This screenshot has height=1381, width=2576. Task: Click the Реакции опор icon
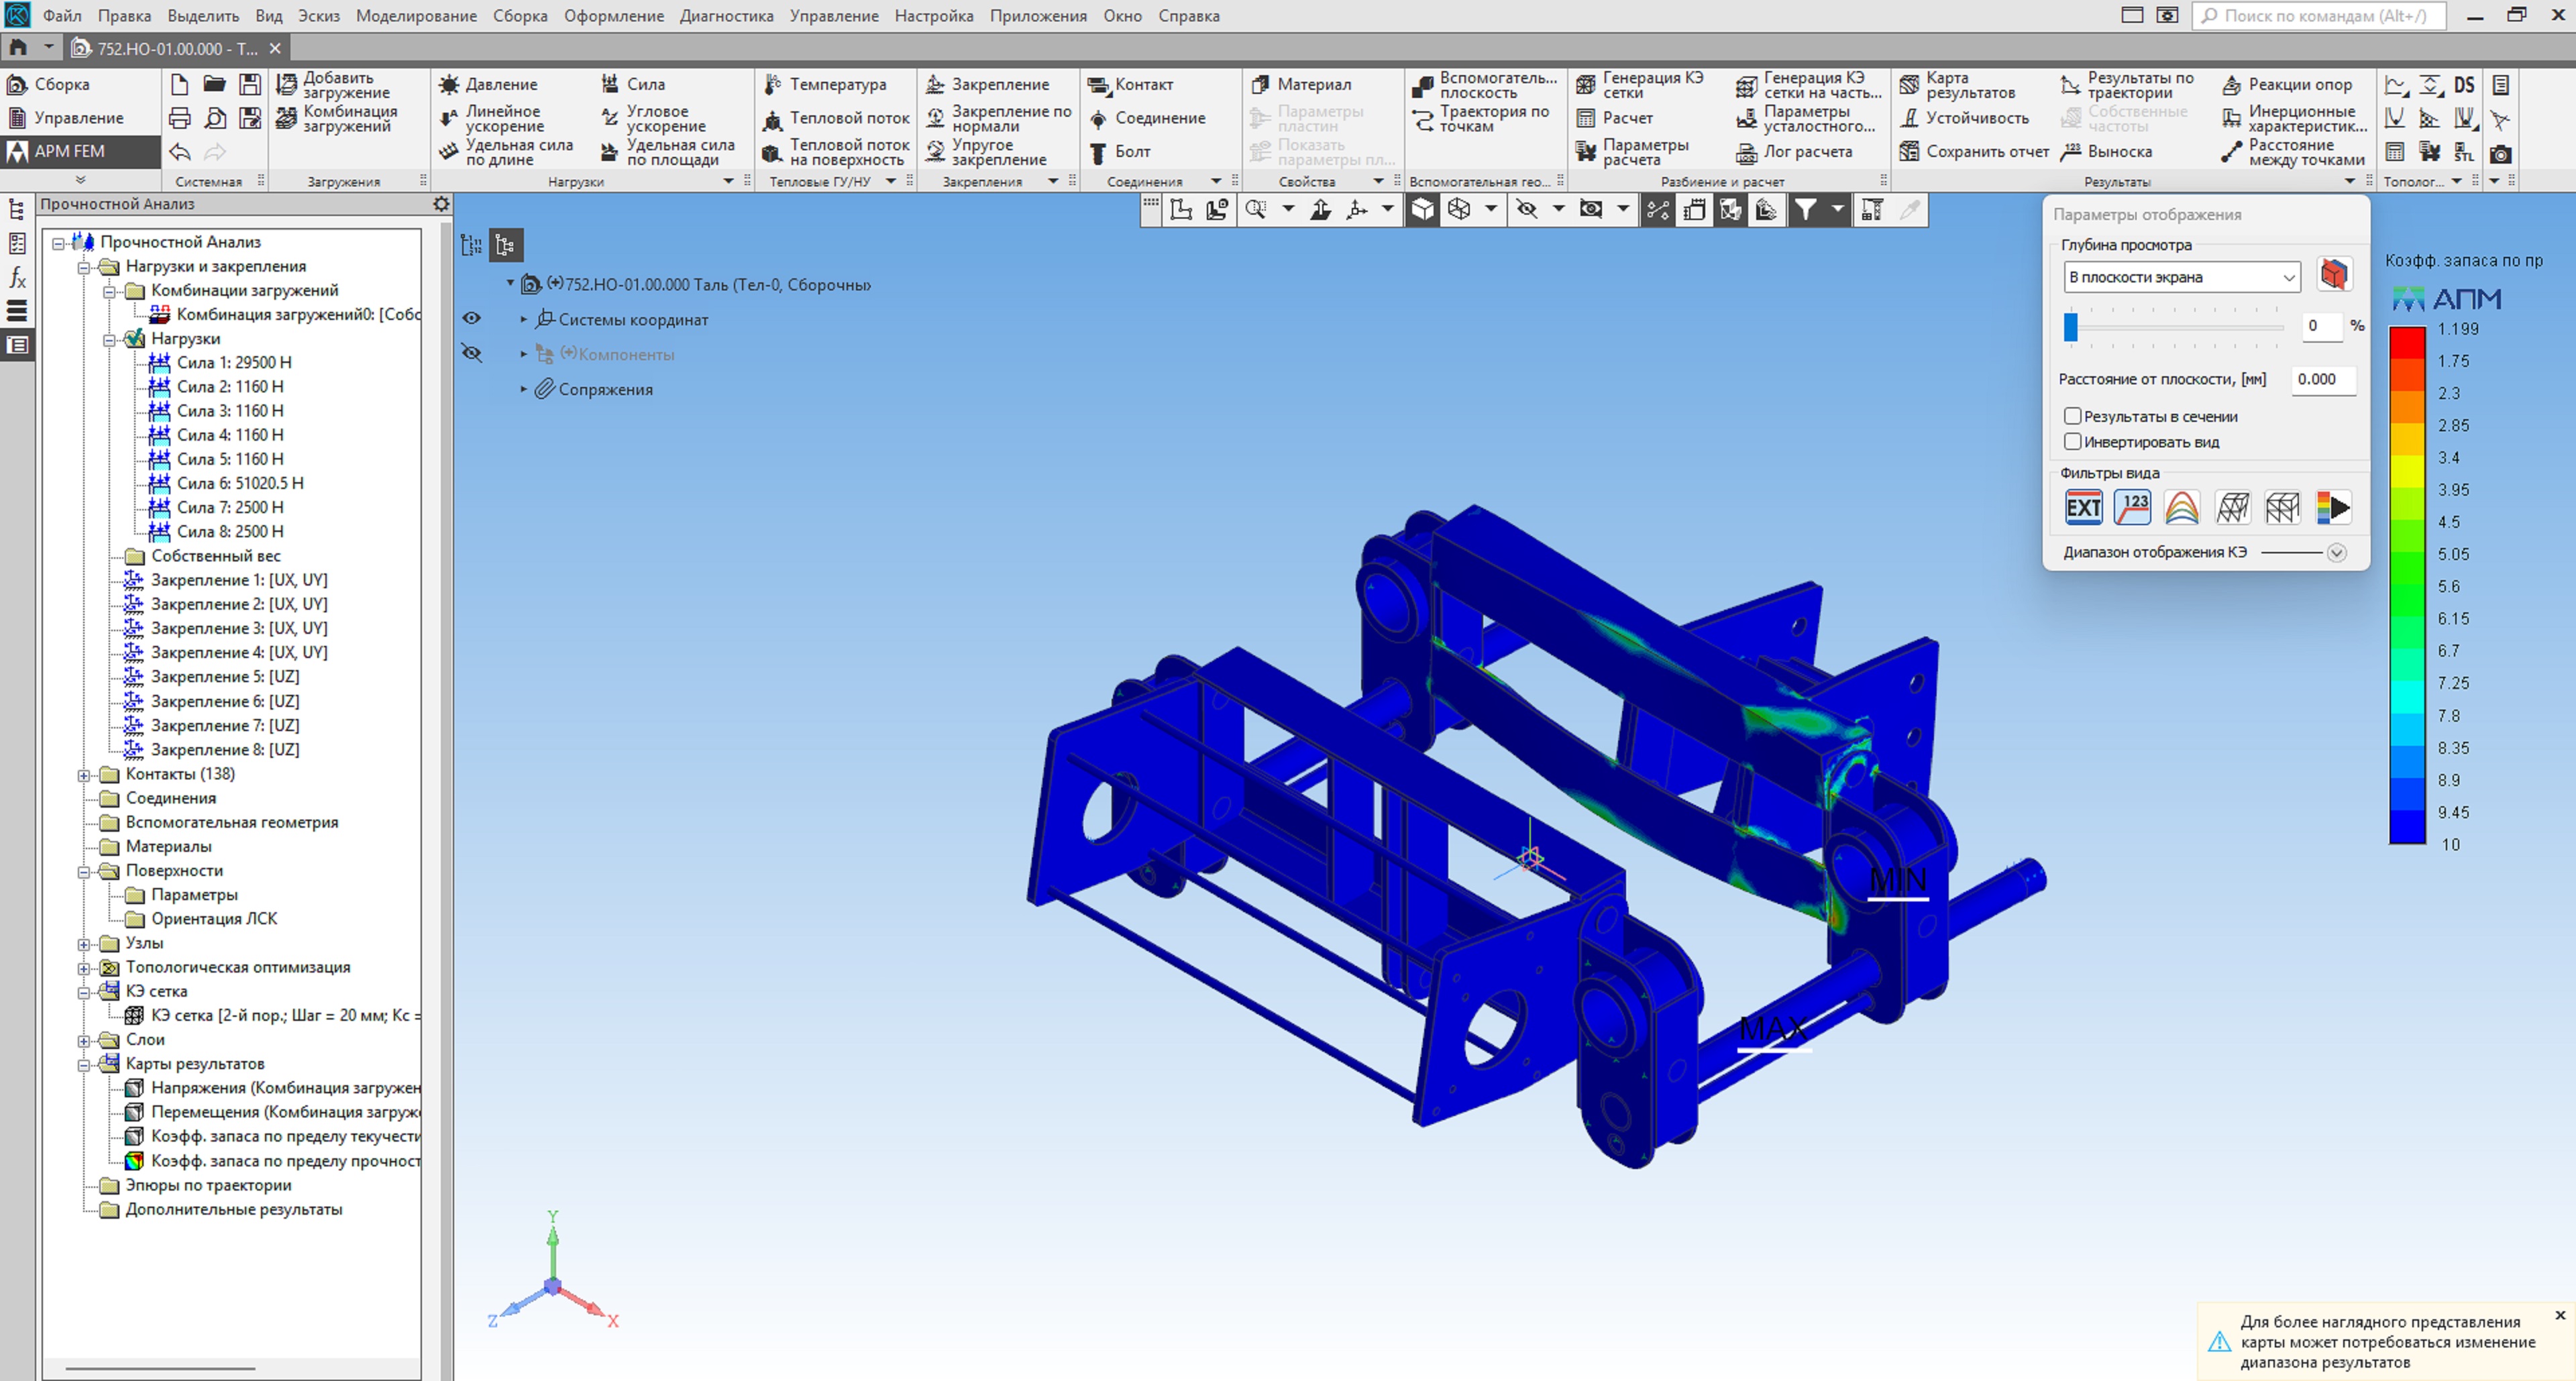[x=2231, y=85]
